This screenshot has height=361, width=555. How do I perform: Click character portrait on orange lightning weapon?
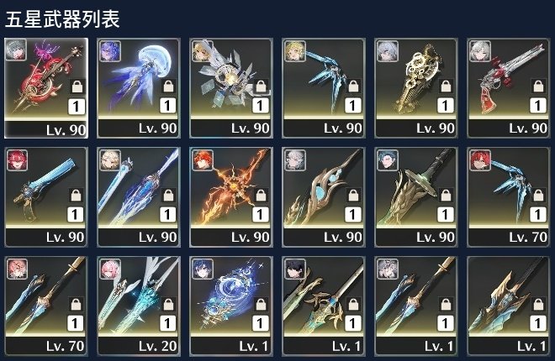[x=203, y=160]
